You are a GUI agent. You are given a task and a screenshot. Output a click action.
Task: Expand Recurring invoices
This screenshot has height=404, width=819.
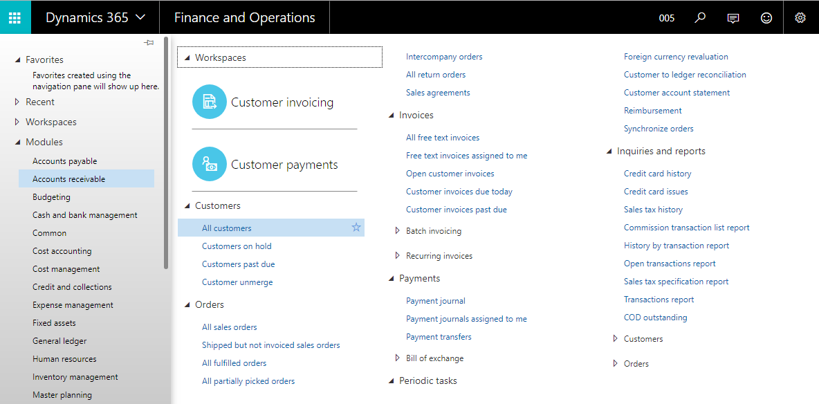click(398, 255)
